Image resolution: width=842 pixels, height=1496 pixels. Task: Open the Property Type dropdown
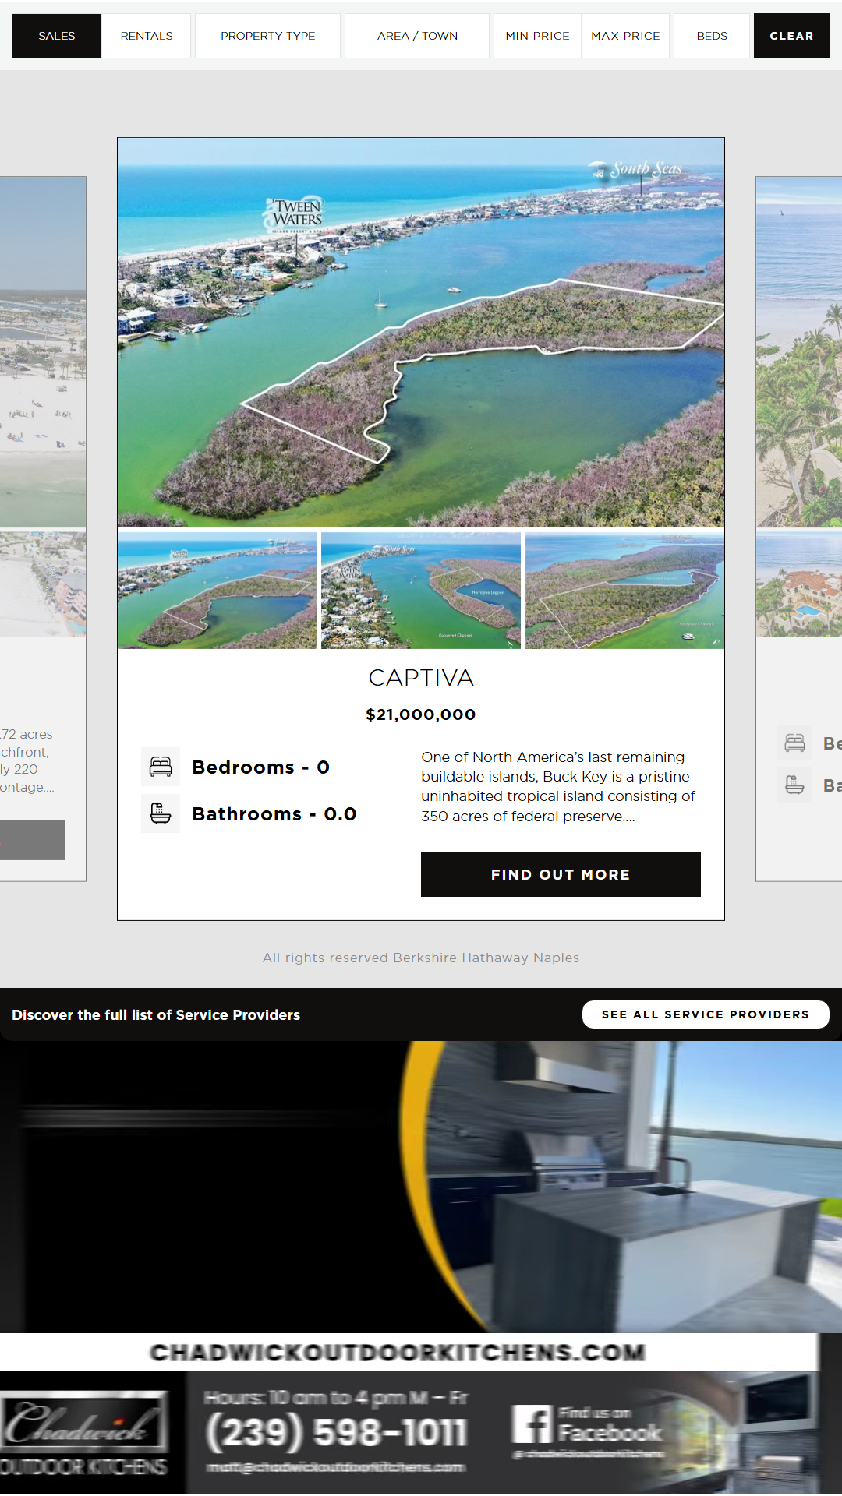click(267, 36)
